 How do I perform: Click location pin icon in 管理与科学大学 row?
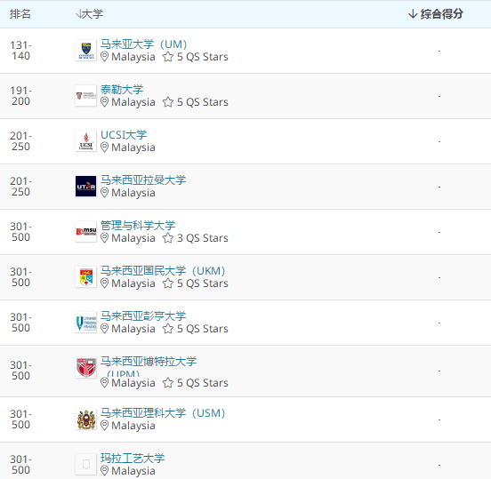pos(105,238)
